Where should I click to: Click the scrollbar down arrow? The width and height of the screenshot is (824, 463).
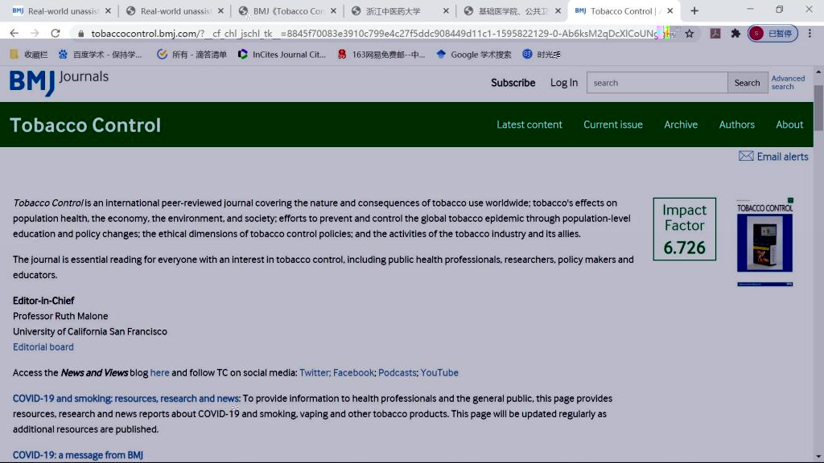[x=818, y=457]
